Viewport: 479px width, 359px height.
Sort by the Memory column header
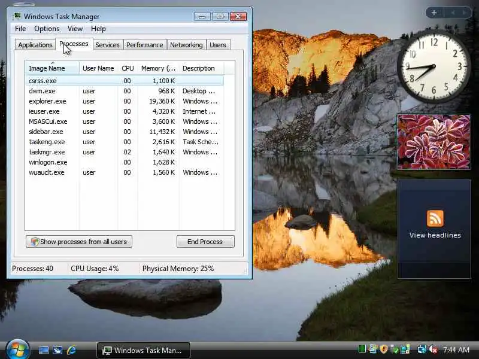pyautogui.click(x=158, y=68)
